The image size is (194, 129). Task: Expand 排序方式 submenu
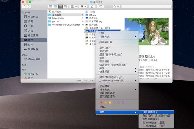[117, 90]
